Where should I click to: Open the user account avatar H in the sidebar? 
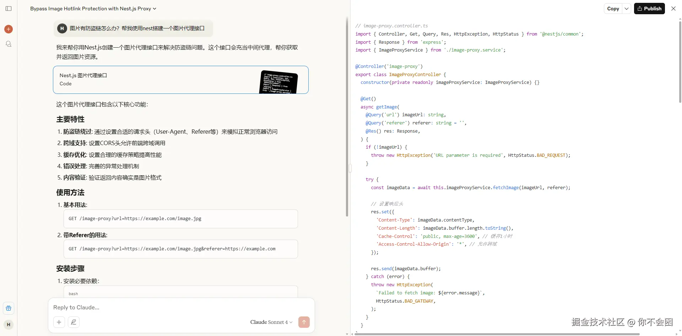point(9,325)
